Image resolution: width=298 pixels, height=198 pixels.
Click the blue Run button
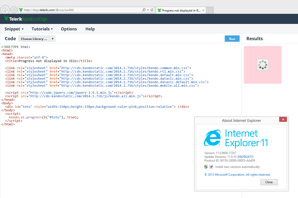coord(232,39)
